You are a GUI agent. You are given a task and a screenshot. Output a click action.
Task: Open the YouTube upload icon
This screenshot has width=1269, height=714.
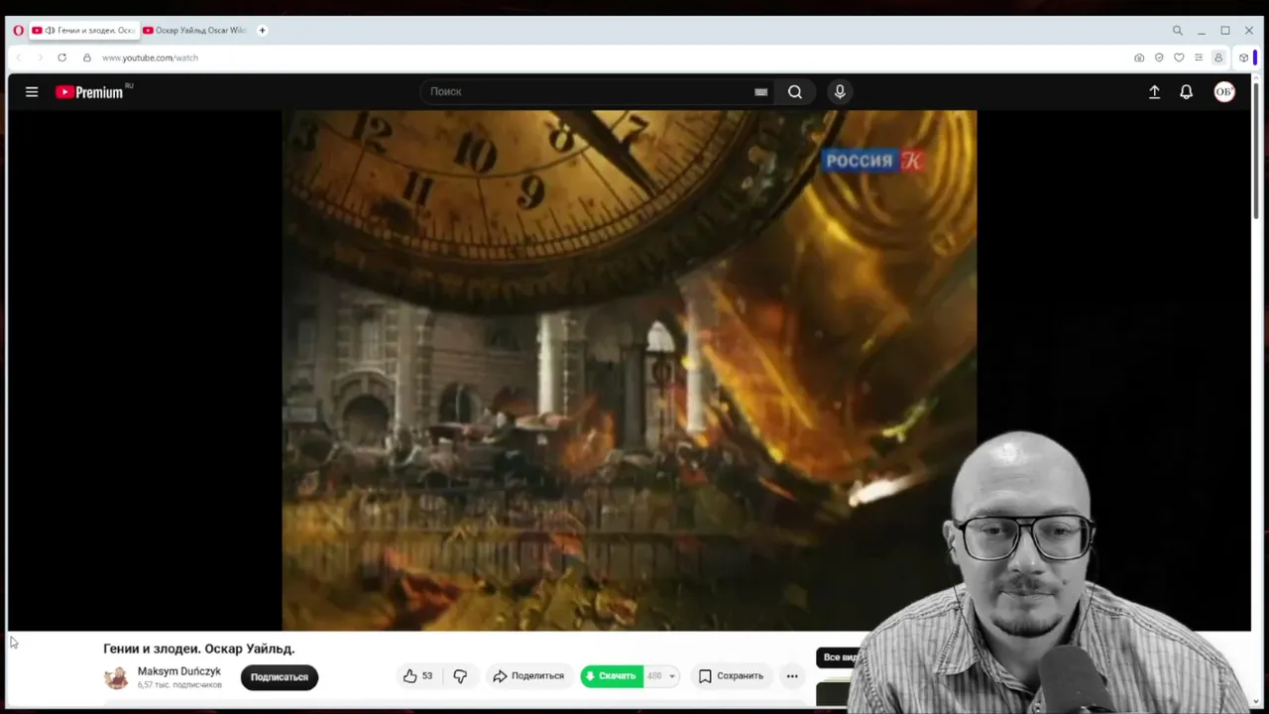(x=1154, y=92)
